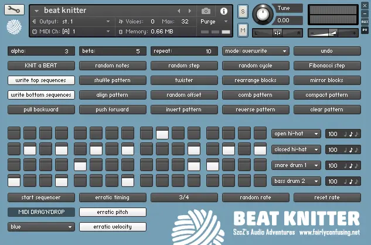The height and width of the screenshot is (245, 371).
Task: Click the beta value field
Action: click(113, 51)
